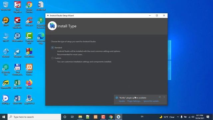Open the CCleaner desktop shortcut

pos(29,21)
